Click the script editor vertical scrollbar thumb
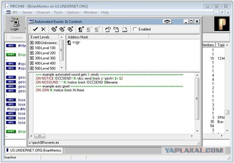 [197, 98]
